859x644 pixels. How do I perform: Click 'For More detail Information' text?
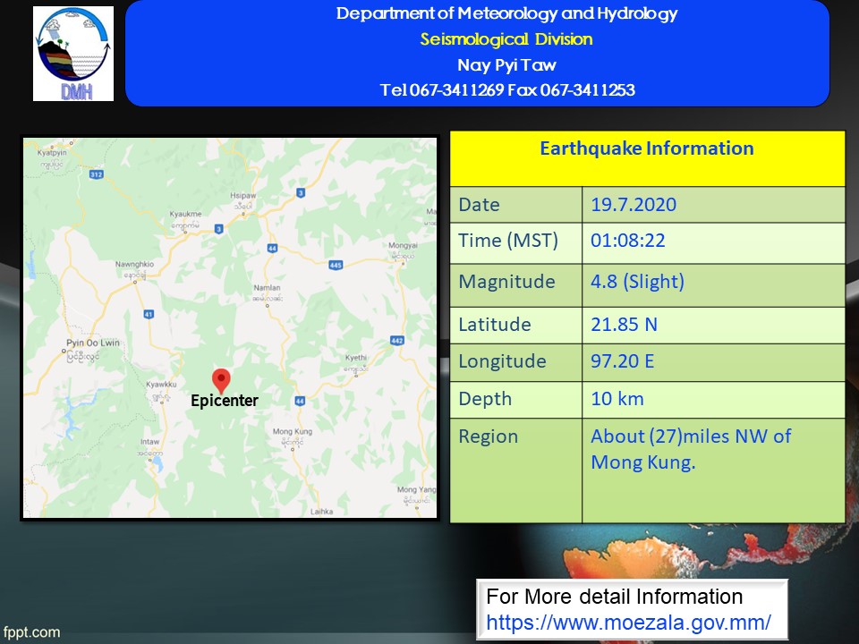(615, 597)
